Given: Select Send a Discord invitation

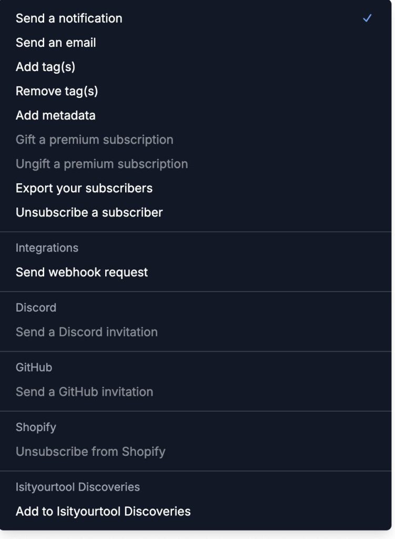Looking at the screenshot, I should 196,332.
